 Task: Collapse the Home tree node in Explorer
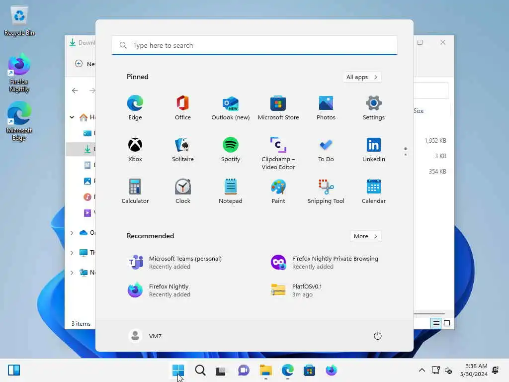tap(72, 117)
